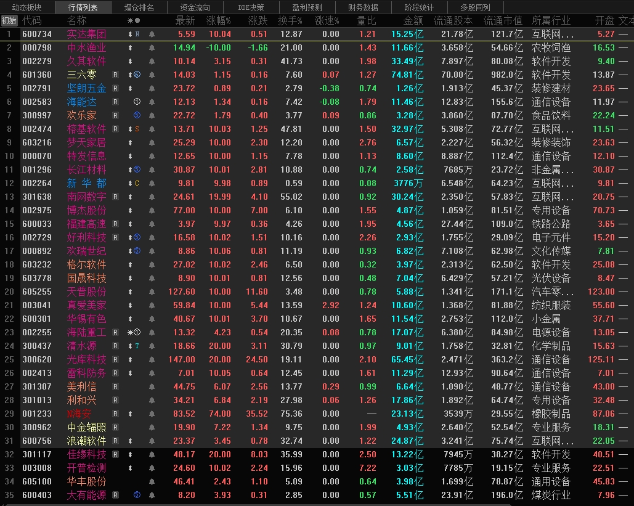
Task: Sort by the 流通市值 column header
Action: (x=503, y=20)
